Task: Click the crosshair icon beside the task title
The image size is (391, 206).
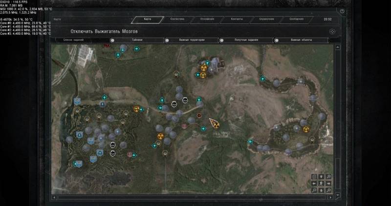Action: 331,31
